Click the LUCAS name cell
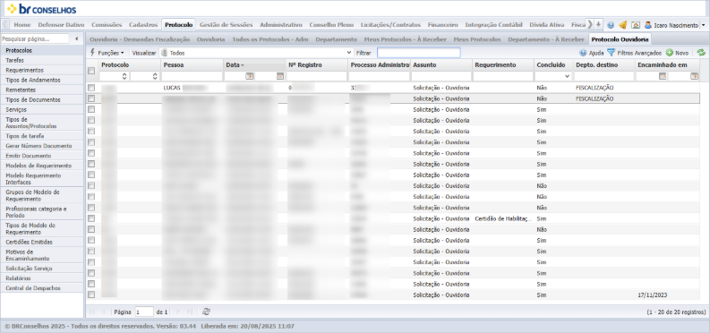Viewport: 710px width, 333px height. (x=192, y=88)
